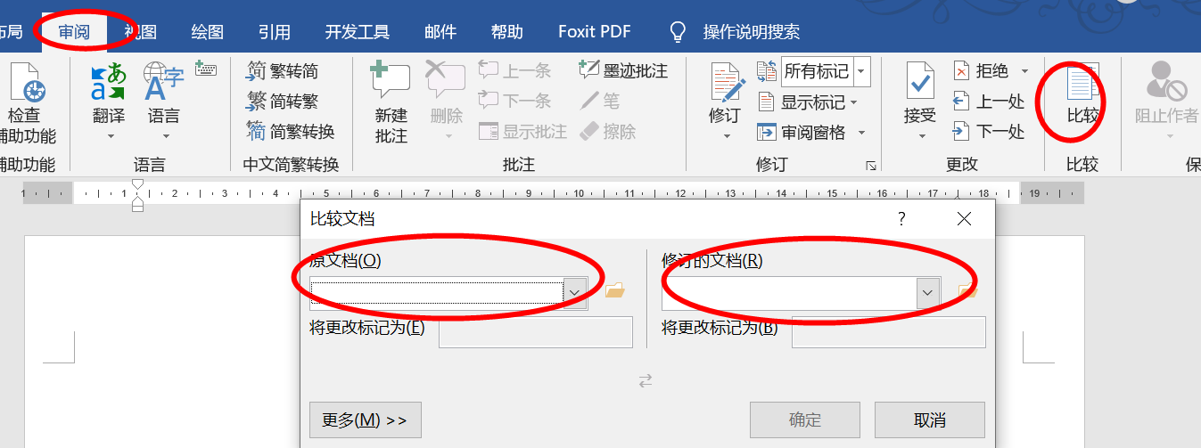Screen dimensions: 1201x448
Task: Expand the 拒绝 dropdown arrow
Action: pos(1024,70)
